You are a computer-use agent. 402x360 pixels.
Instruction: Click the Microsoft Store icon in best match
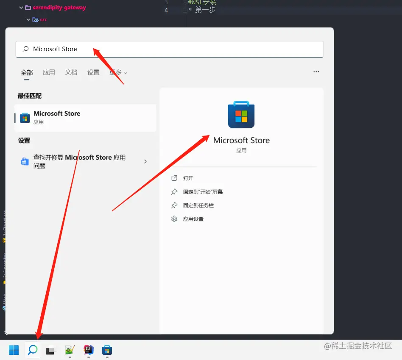(x=25, y=118)
